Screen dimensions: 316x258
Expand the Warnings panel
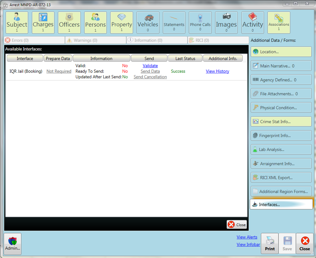(x=95, y=40)
